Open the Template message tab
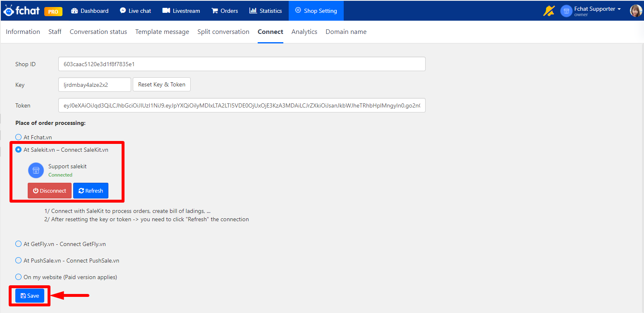The image size is (644, 313). tap(162, 32)
